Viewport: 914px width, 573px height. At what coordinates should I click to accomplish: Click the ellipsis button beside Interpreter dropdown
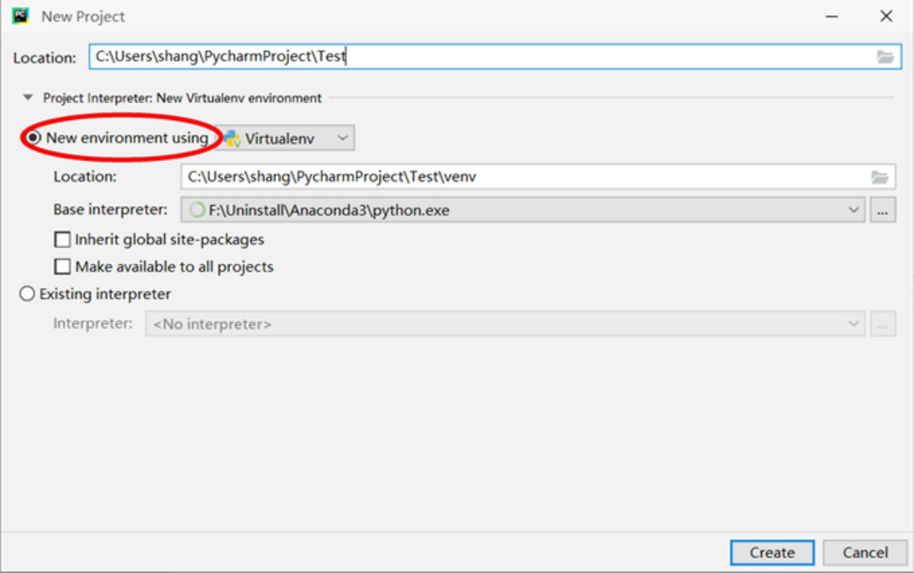coord(883,324)
